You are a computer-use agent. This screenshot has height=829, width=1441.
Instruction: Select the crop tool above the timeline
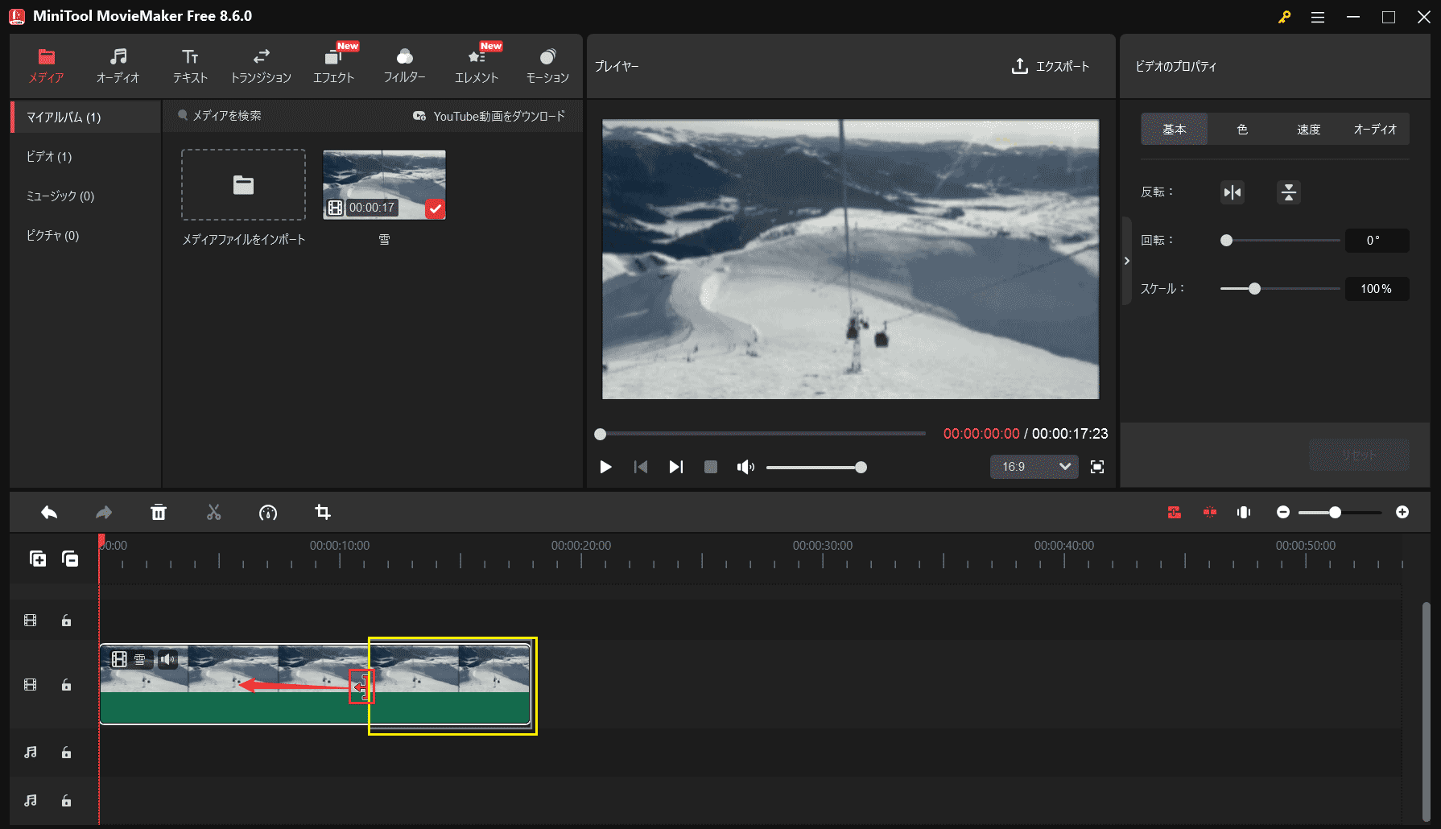click(x=323, y=513)
